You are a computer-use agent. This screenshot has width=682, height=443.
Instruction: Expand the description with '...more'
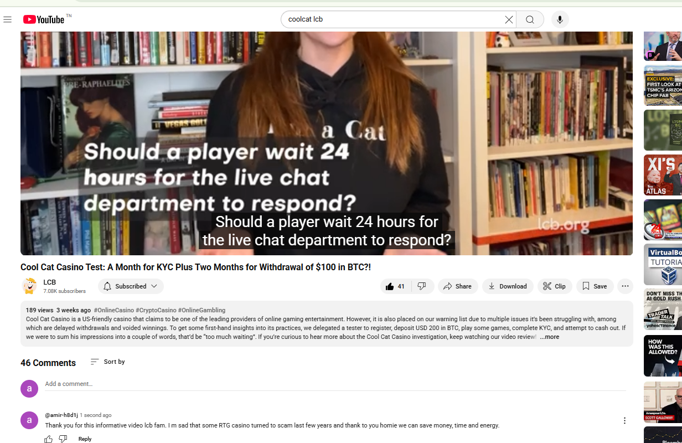tap(550, 337)
